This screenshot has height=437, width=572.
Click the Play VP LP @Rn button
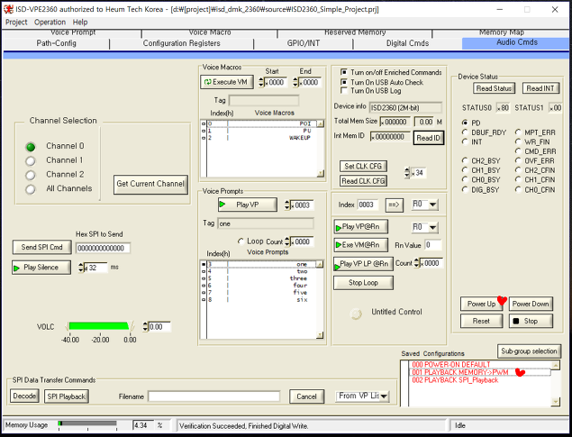(x=363, y=264)
